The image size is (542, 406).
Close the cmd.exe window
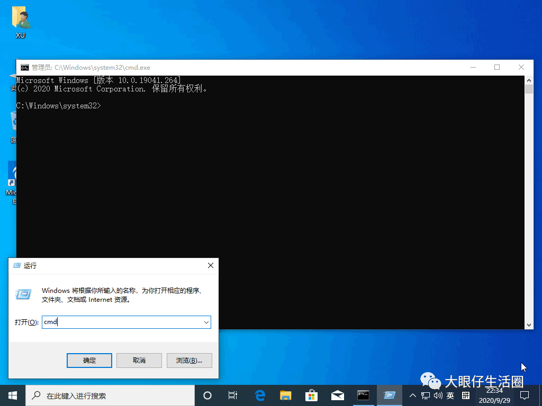point(521,67)
